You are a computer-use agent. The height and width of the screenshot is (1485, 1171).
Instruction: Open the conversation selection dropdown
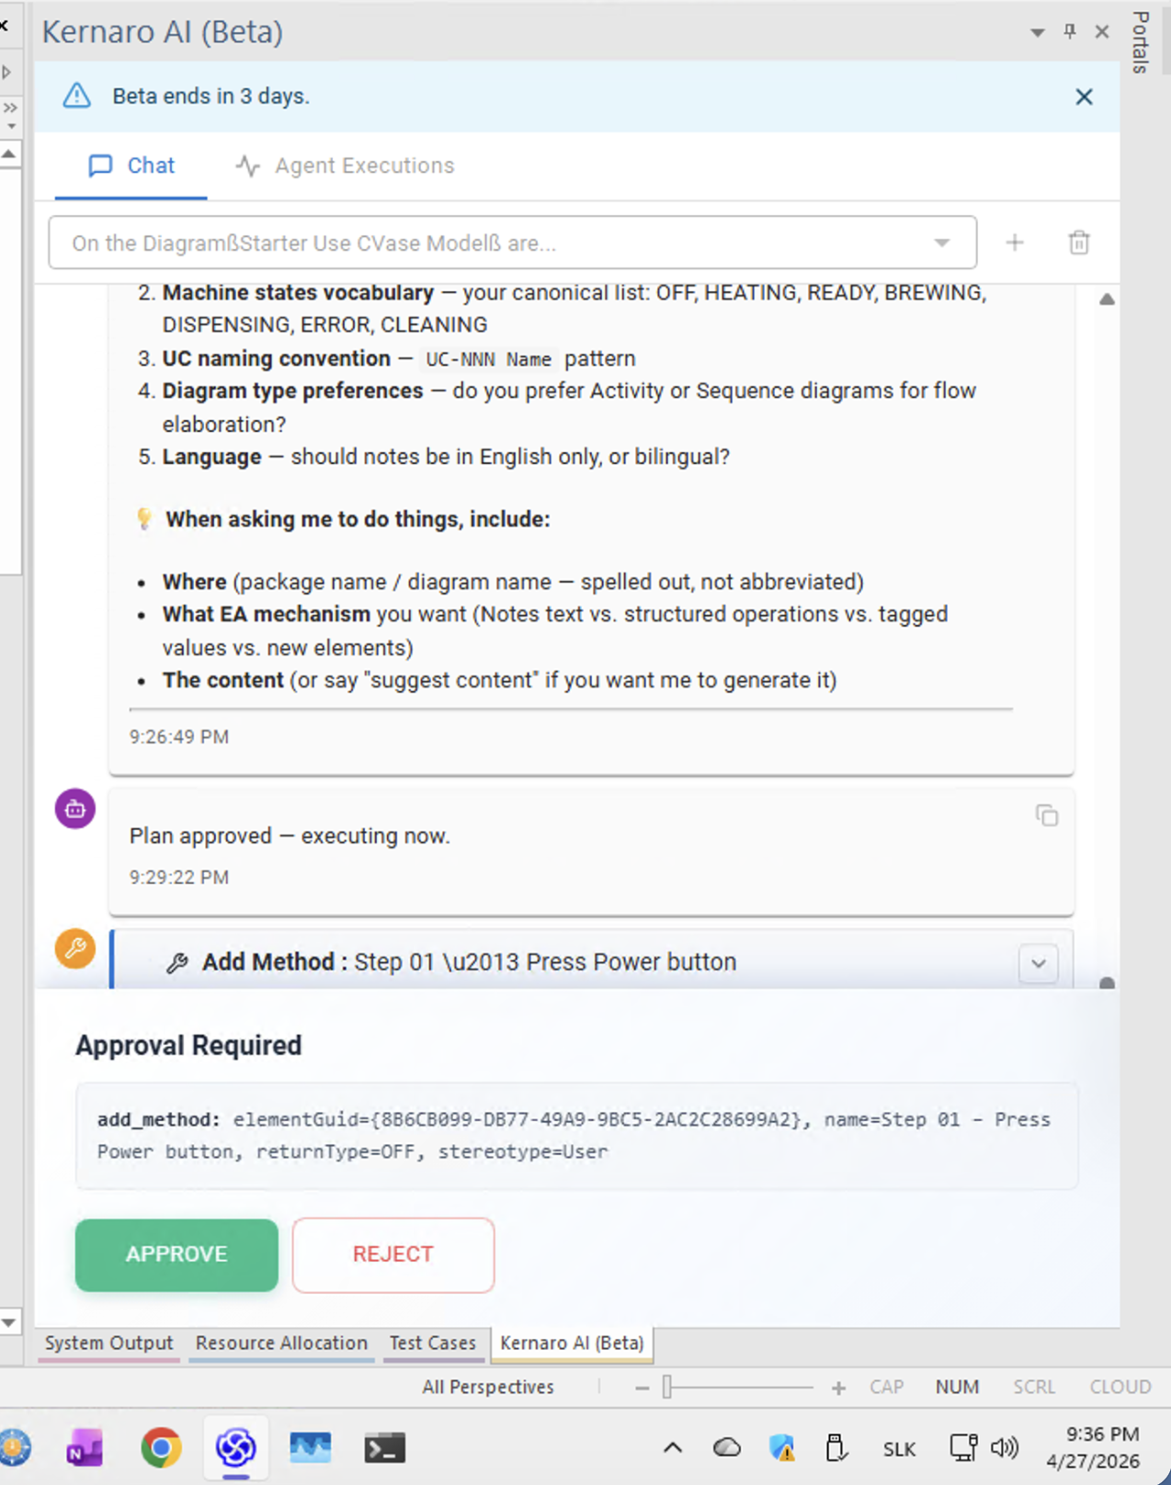[942, 243]
